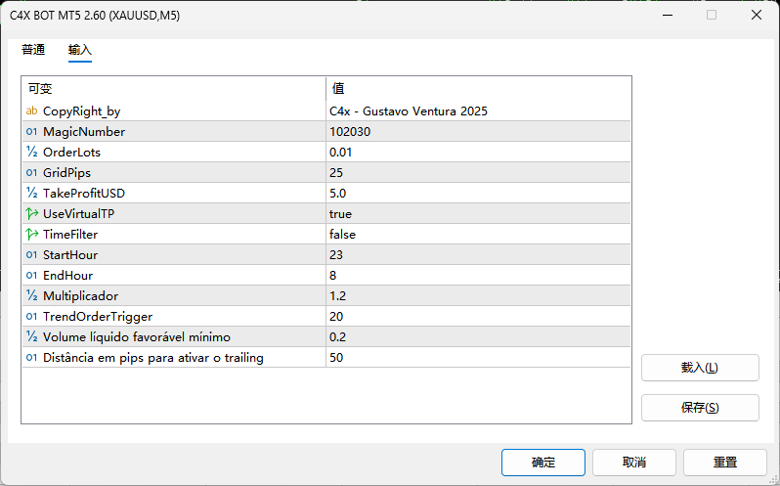Click the fraction icon beside TakeProfitUSD
The height and width of the screenshot is (486, 780).
click(31, 193)
